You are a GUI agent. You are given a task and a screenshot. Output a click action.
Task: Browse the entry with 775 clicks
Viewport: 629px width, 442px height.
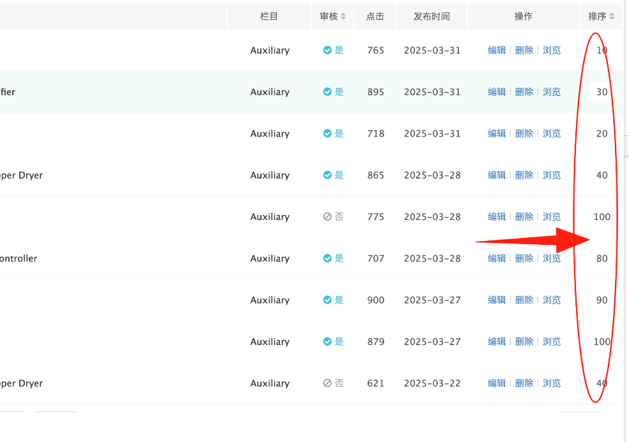pos(552,217)
